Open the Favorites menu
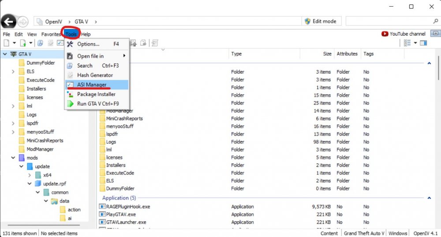 click(x=51, y=34)
